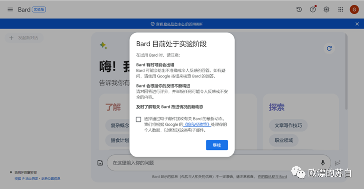
Task: Click the refresh suggestions icon
Action: point(329,48)
